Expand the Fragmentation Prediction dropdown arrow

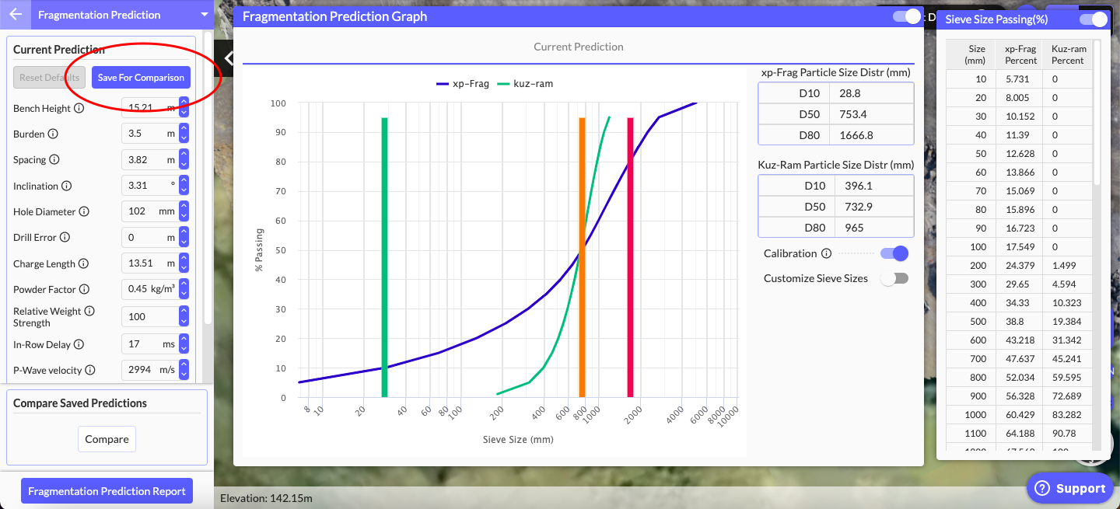(204, 15)
